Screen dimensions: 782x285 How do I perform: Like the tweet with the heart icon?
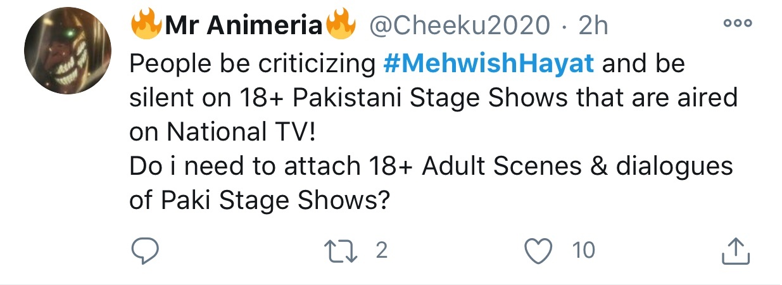point(540,251)
